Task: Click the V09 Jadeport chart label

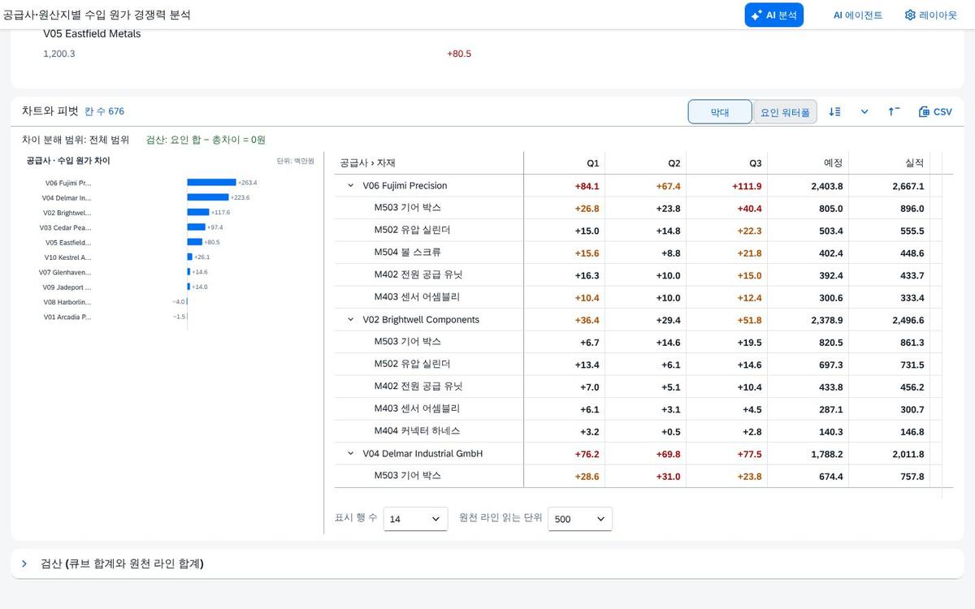Action: coord(67,287)
